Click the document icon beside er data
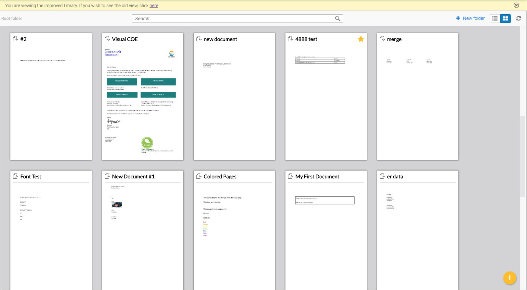Image resolution: width=527 pixels, height=290 pixels. (382, 176)
